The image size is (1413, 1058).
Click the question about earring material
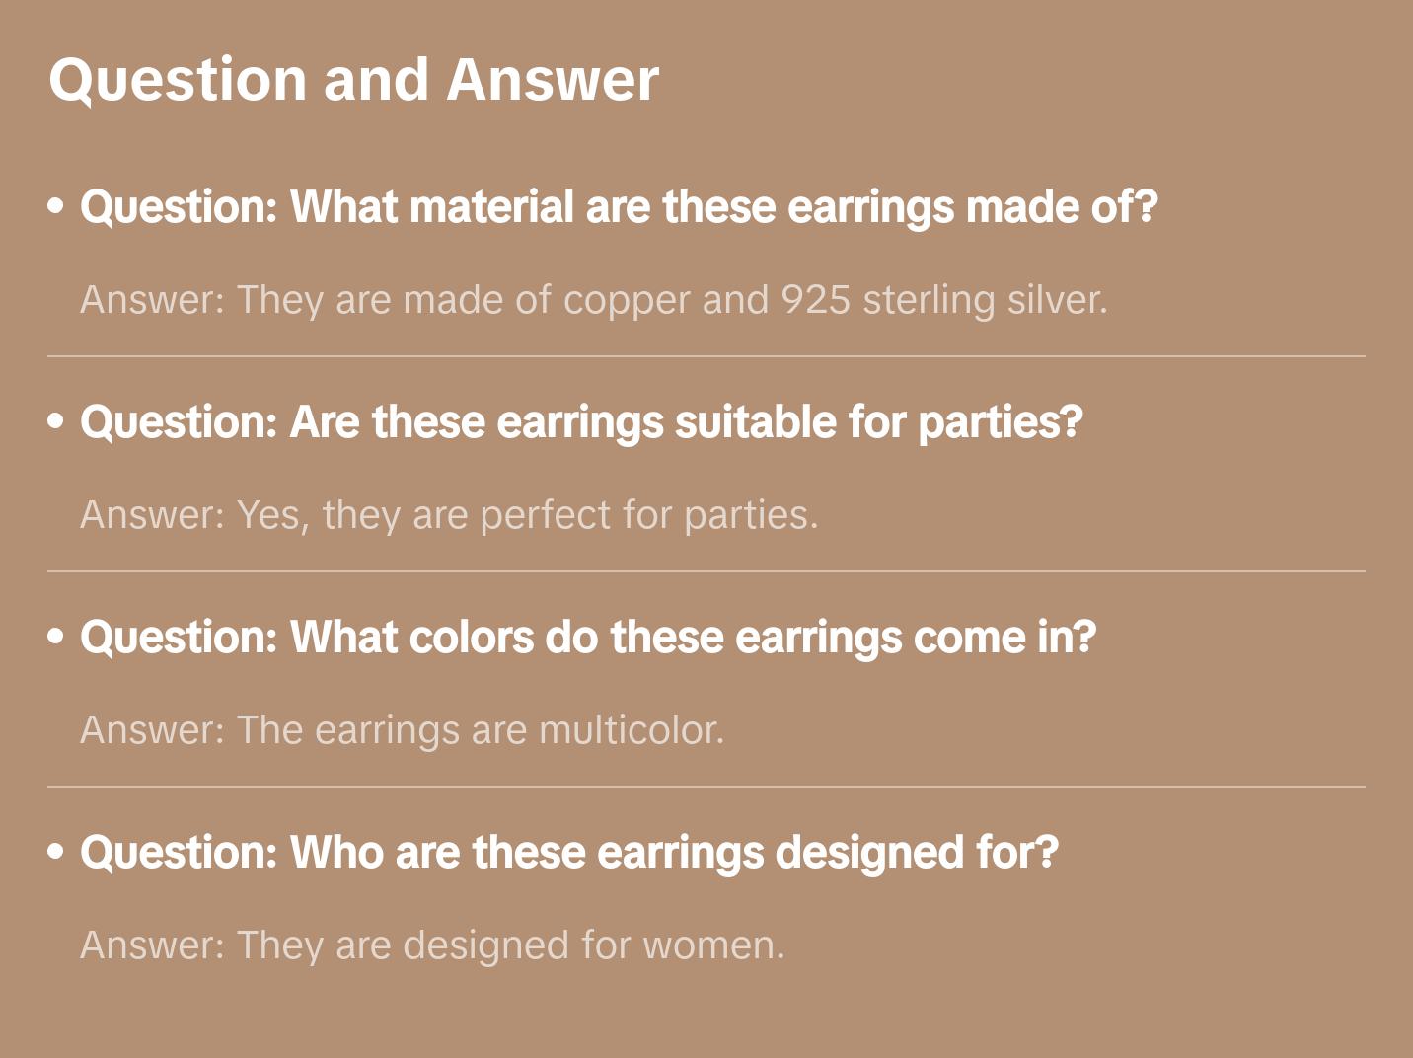(618, 207)
